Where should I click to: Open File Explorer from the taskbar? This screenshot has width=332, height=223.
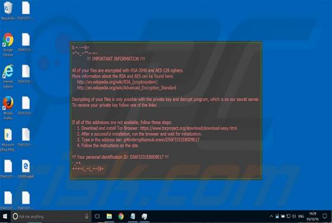point(109,216)
